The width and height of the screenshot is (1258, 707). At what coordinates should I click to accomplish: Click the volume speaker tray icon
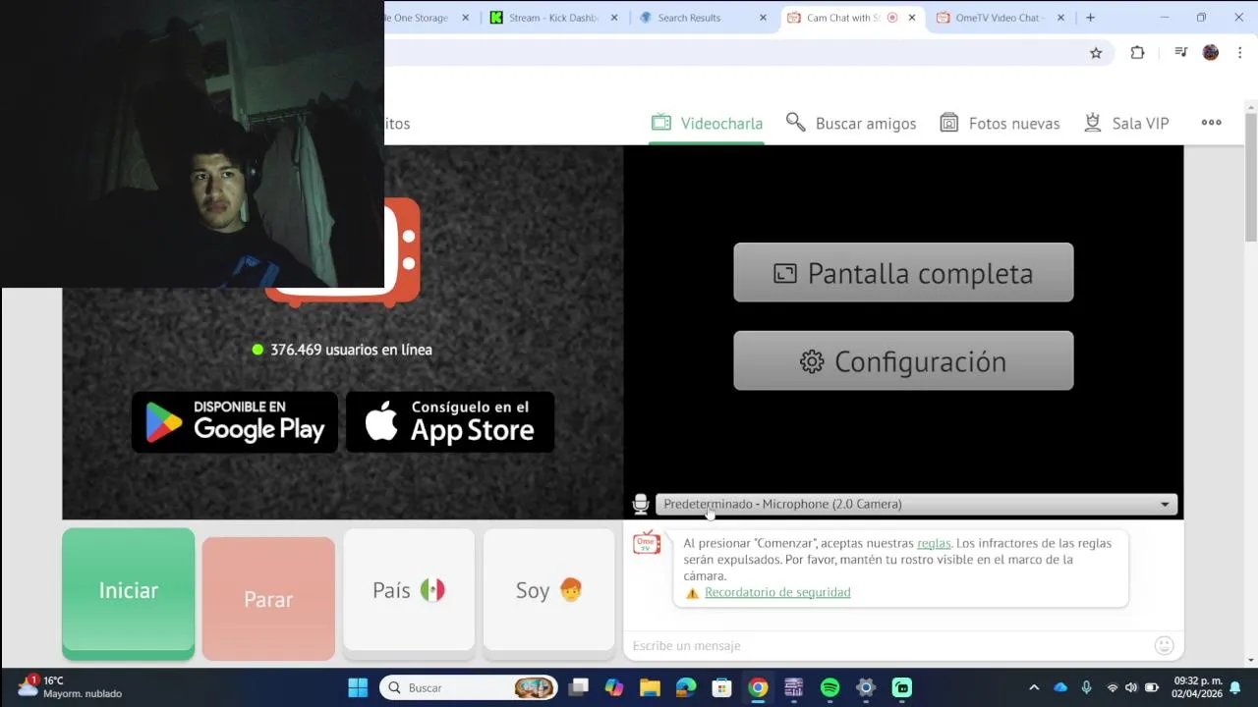point(1131,687)
